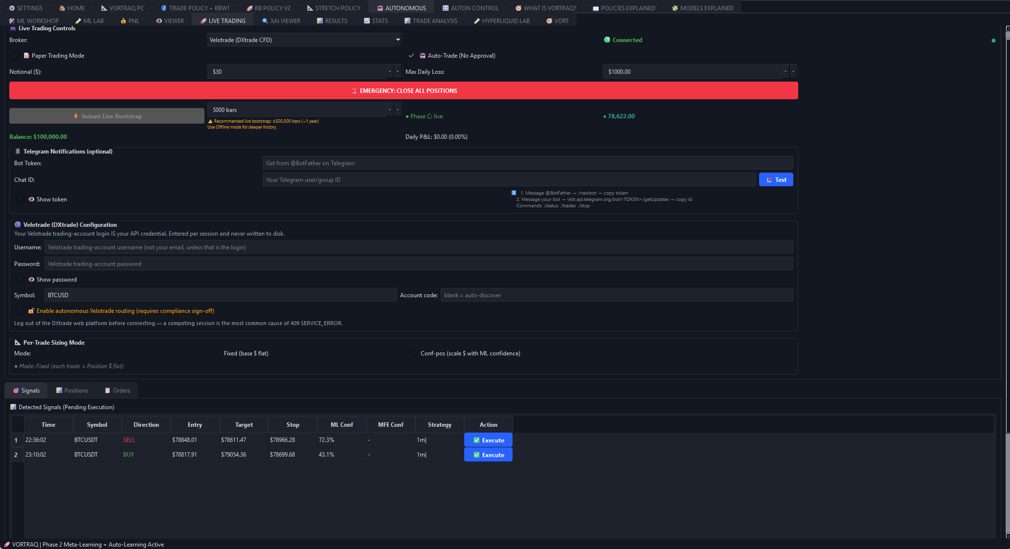Screen dimensions: 1010x549
Task: Click the Account code input field
Action: point(617,295)
